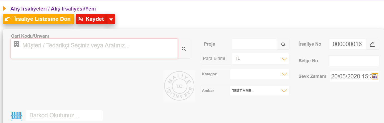This screenshot has width=384, height=123.
Task: Click the Proje text field
Action: pyautogui.click(x=254, y=44)
